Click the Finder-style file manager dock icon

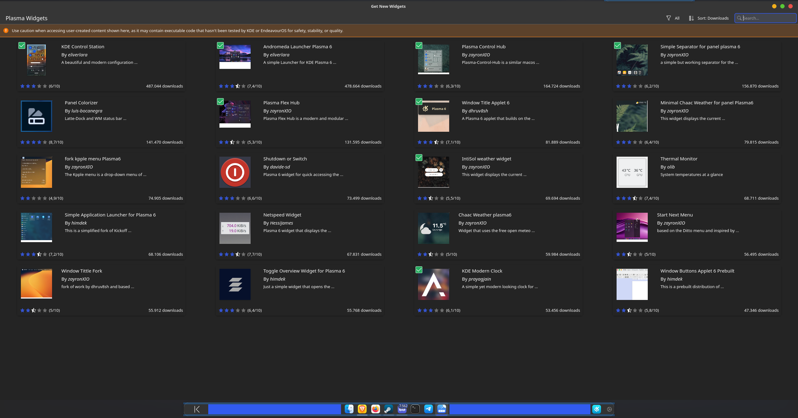click(x=349, y=409)
